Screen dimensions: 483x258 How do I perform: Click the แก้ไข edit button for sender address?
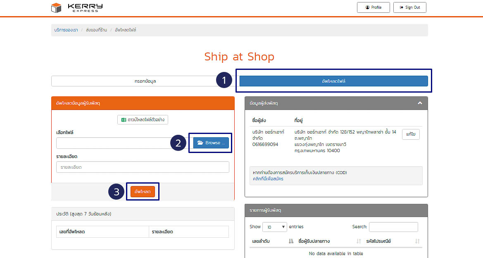(x=410, y=134)
